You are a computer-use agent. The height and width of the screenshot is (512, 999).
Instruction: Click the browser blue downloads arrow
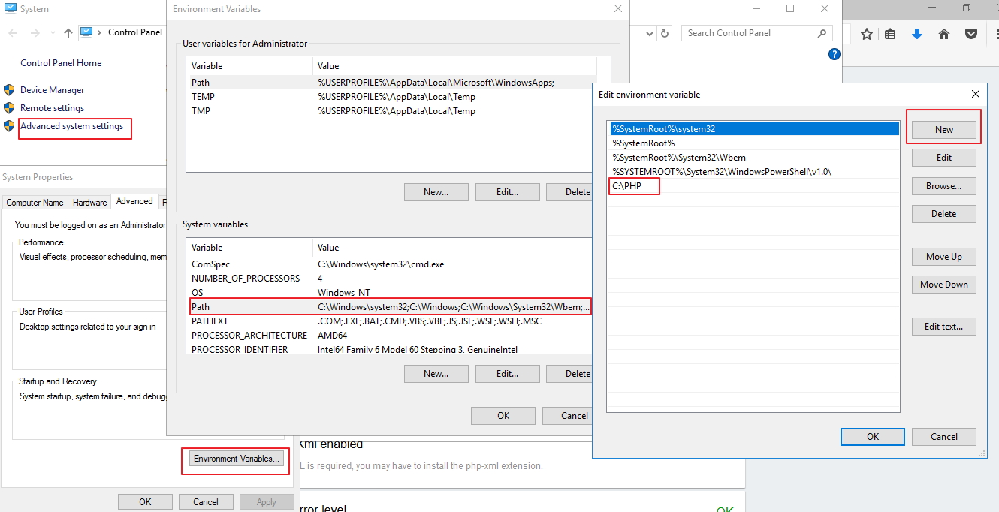click(x=917, y=34)
